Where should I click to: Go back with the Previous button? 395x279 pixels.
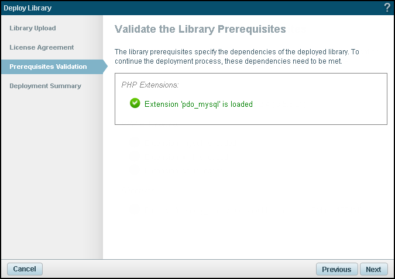coord(336,269)
